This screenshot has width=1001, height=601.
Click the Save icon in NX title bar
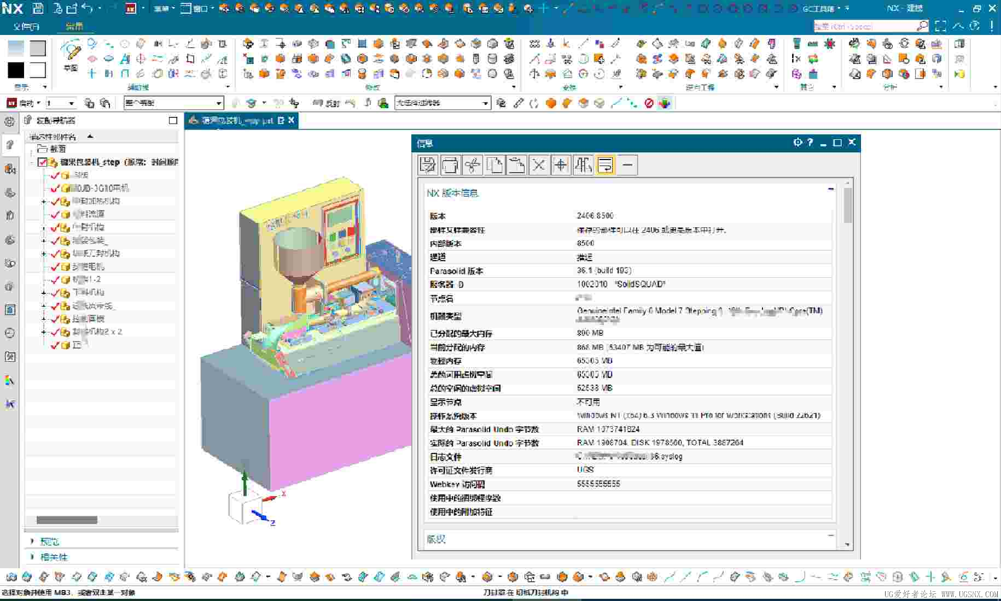(x=38, y=8)
